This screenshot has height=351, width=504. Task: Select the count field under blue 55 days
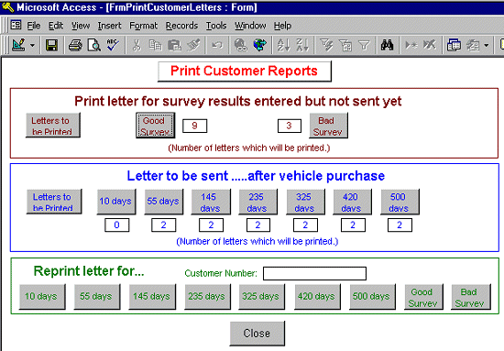[164, 225]
